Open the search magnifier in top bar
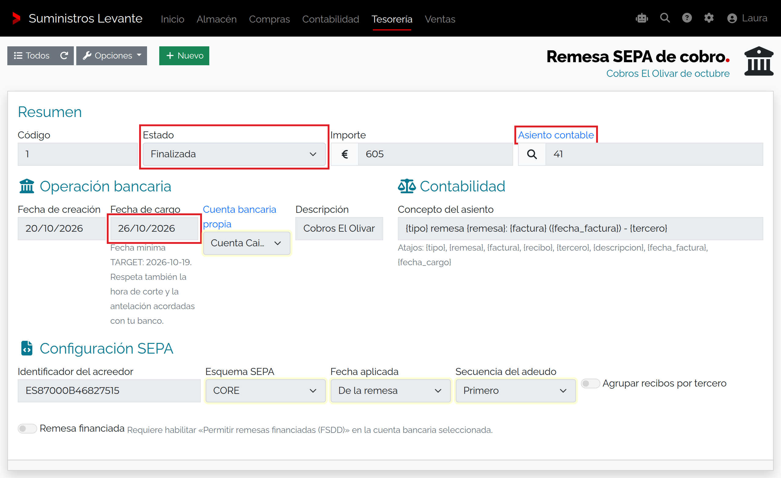781x478 pixels. point(665,18)
